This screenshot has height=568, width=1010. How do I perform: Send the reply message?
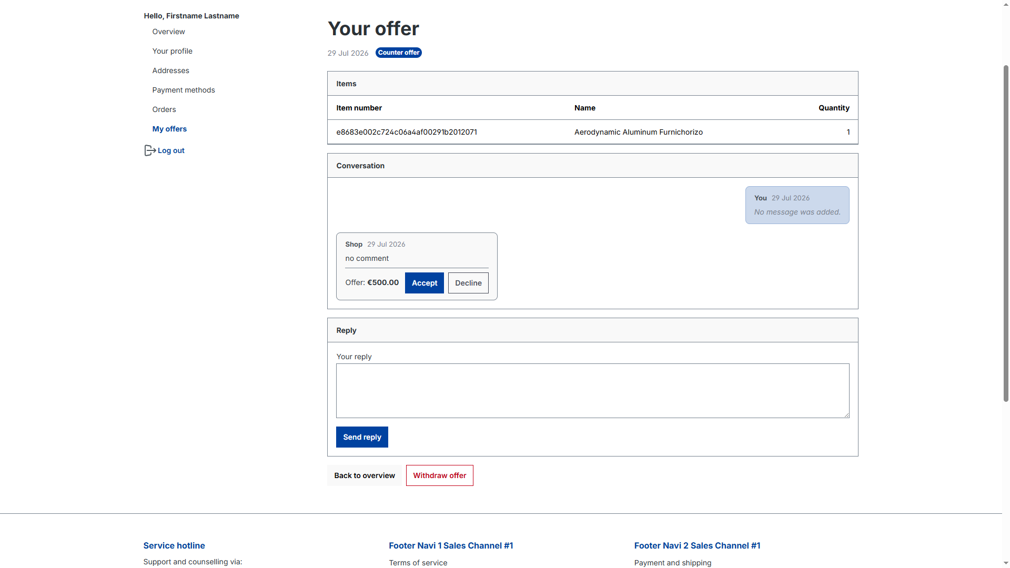(x=362, y=437)
